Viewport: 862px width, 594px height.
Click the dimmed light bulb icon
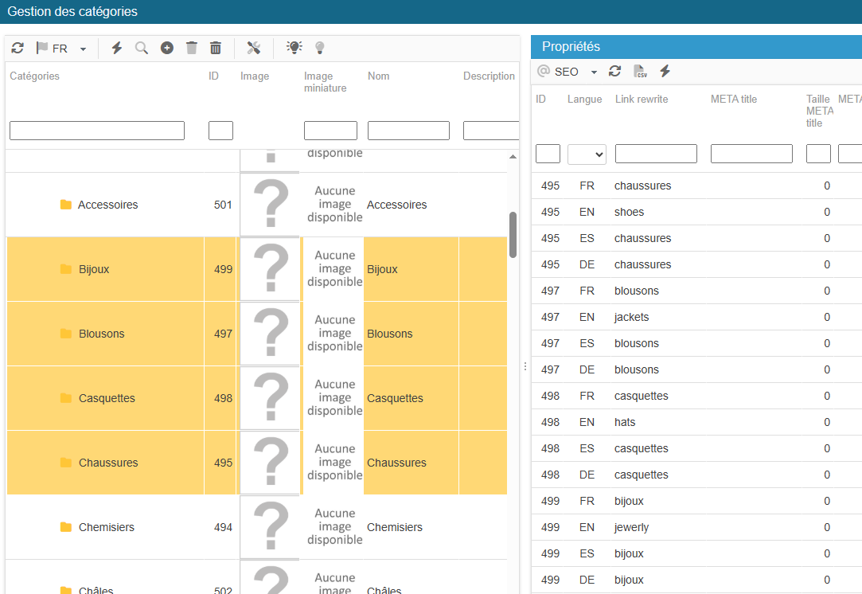[x=319, y=48]
